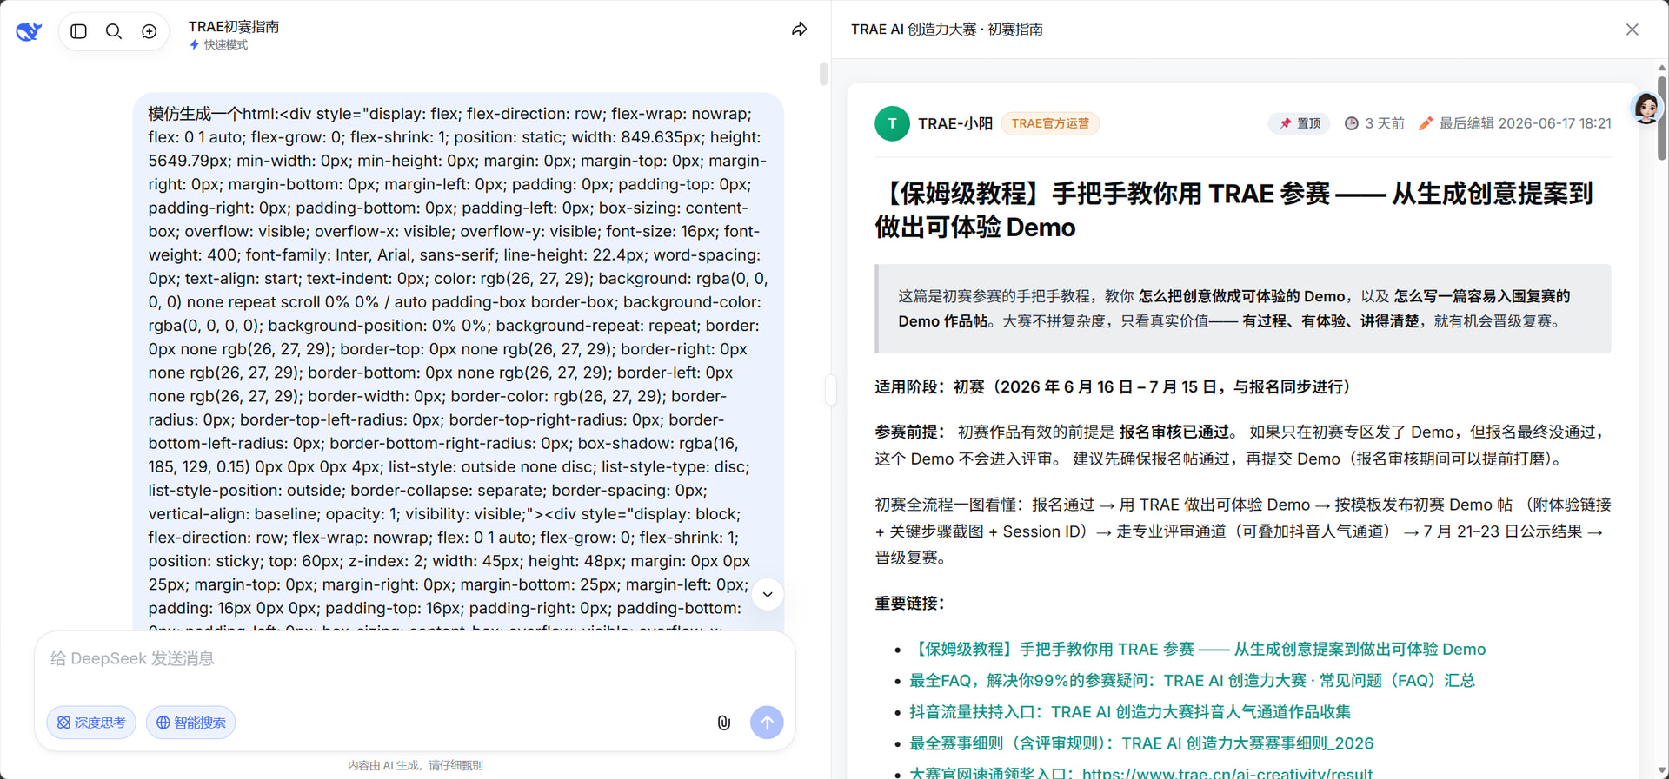1669x779 pixels.
Task: Click the 最后编辑 2026-06-17 18:21 timestamp
Action: 1525,123
